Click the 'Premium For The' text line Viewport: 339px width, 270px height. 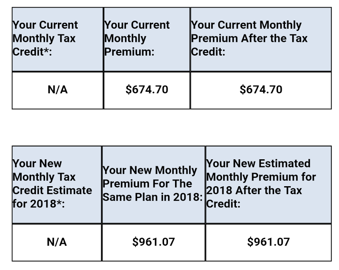click(x=147, y=184)
